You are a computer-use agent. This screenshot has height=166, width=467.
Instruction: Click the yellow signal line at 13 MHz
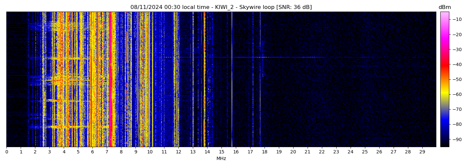tap(193, 80)
